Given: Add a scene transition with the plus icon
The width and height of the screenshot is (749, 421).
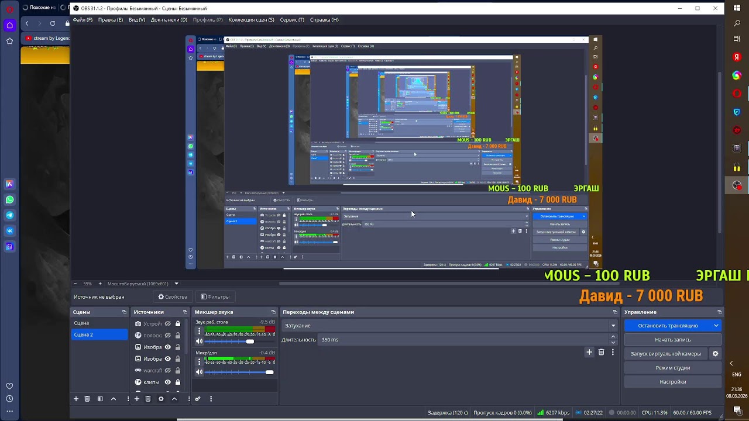Looking at the screenshot, I should coord(589,352).
